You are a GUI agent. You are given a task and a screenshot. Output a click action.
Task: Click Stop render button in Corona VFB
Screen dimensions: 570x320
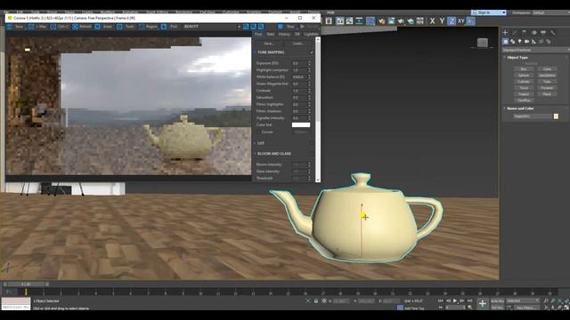click(287, 27)
